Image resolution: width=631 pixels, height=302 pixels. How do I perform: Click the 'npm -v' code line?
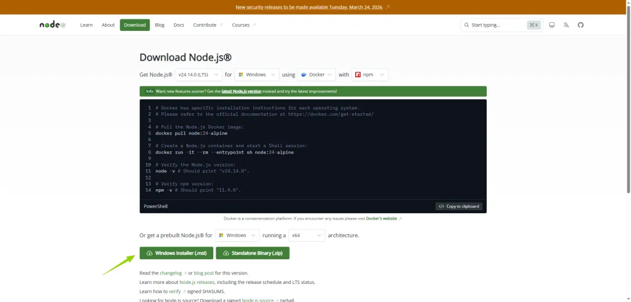(198, 190)
